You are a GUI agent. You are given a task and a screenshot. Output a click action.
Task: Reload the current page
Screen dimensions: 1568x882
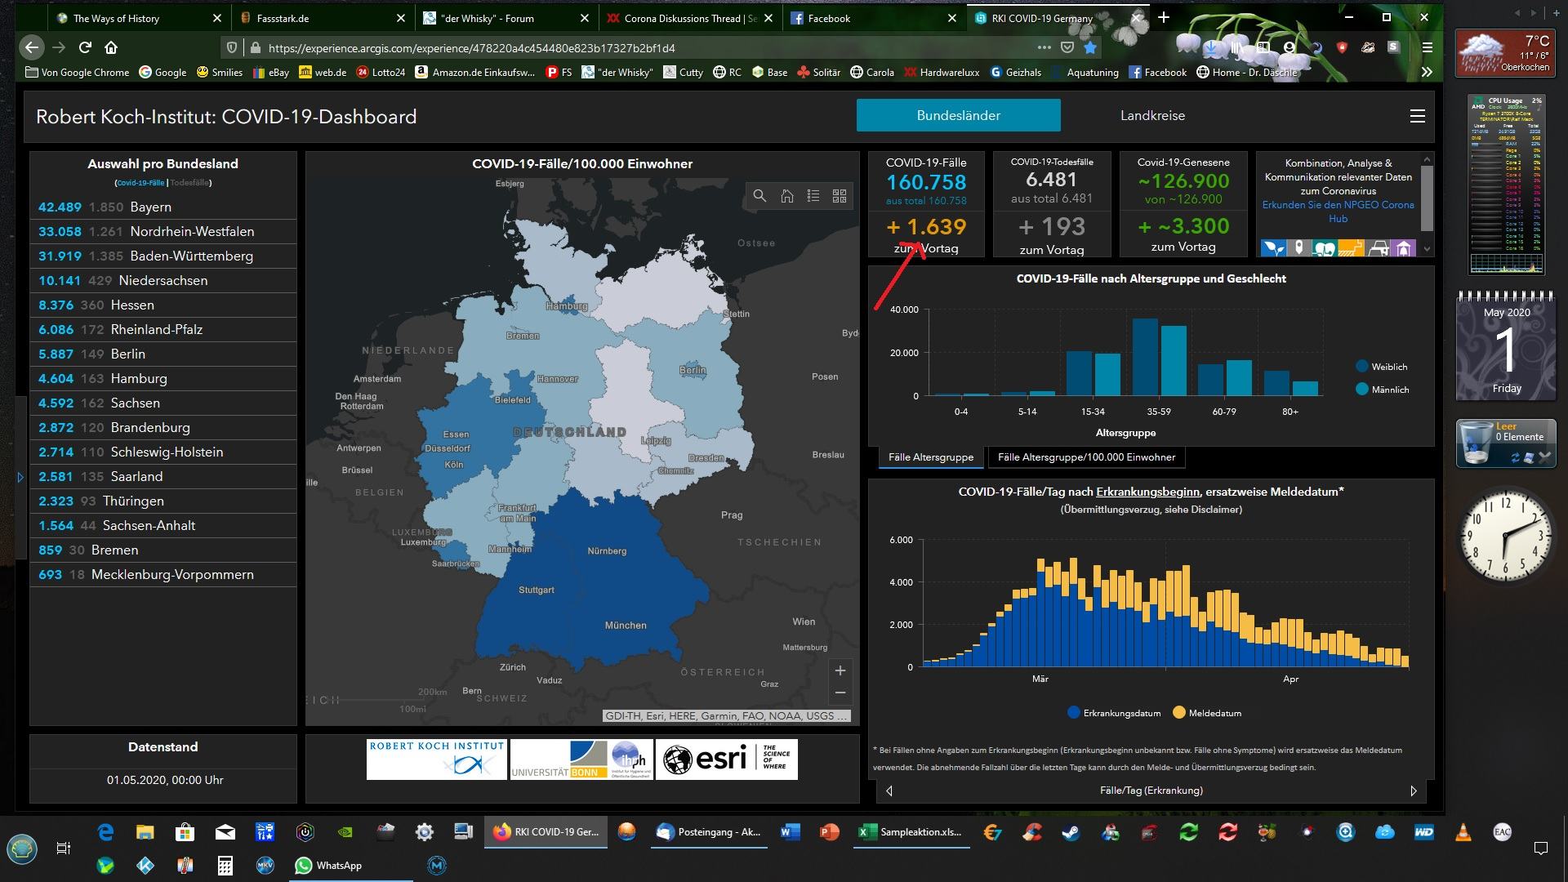click(x=85, y=47)
